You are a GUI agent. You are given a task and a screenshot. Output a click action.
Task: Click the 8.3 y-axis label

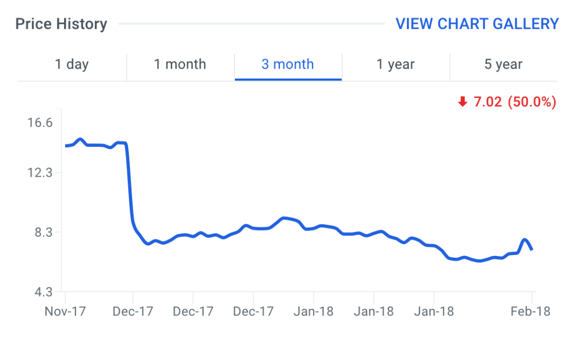click(43, 232)
